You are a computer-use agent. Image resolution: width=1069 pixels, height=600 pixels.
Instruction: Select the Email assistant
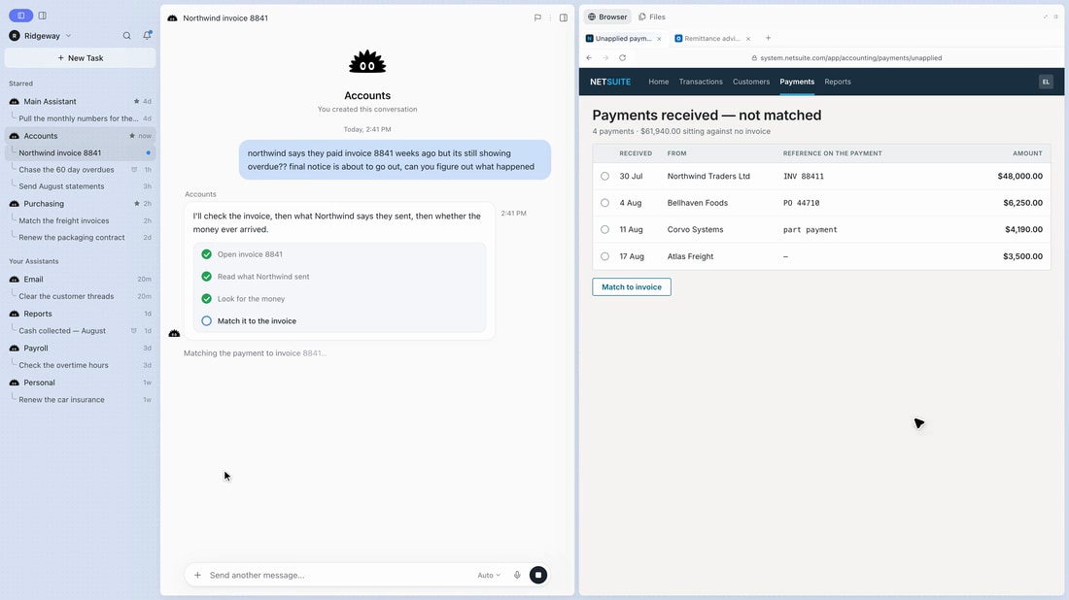(33, 280)
